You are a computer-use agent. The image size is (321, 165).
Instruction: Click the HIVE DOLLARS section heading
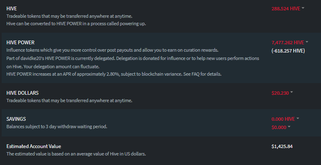[22, 93]
